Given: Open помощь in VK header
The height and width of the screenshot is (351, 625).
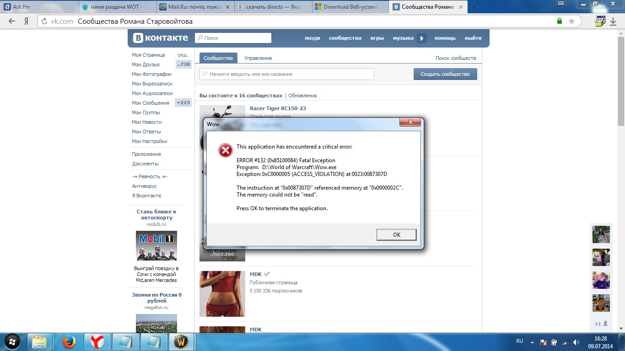Looking at the screenshot, I should click(445, 38).
